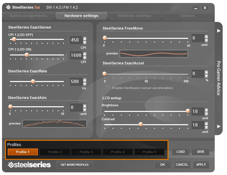
Task: Select Profile 1
Action: [x=23, y=152]
